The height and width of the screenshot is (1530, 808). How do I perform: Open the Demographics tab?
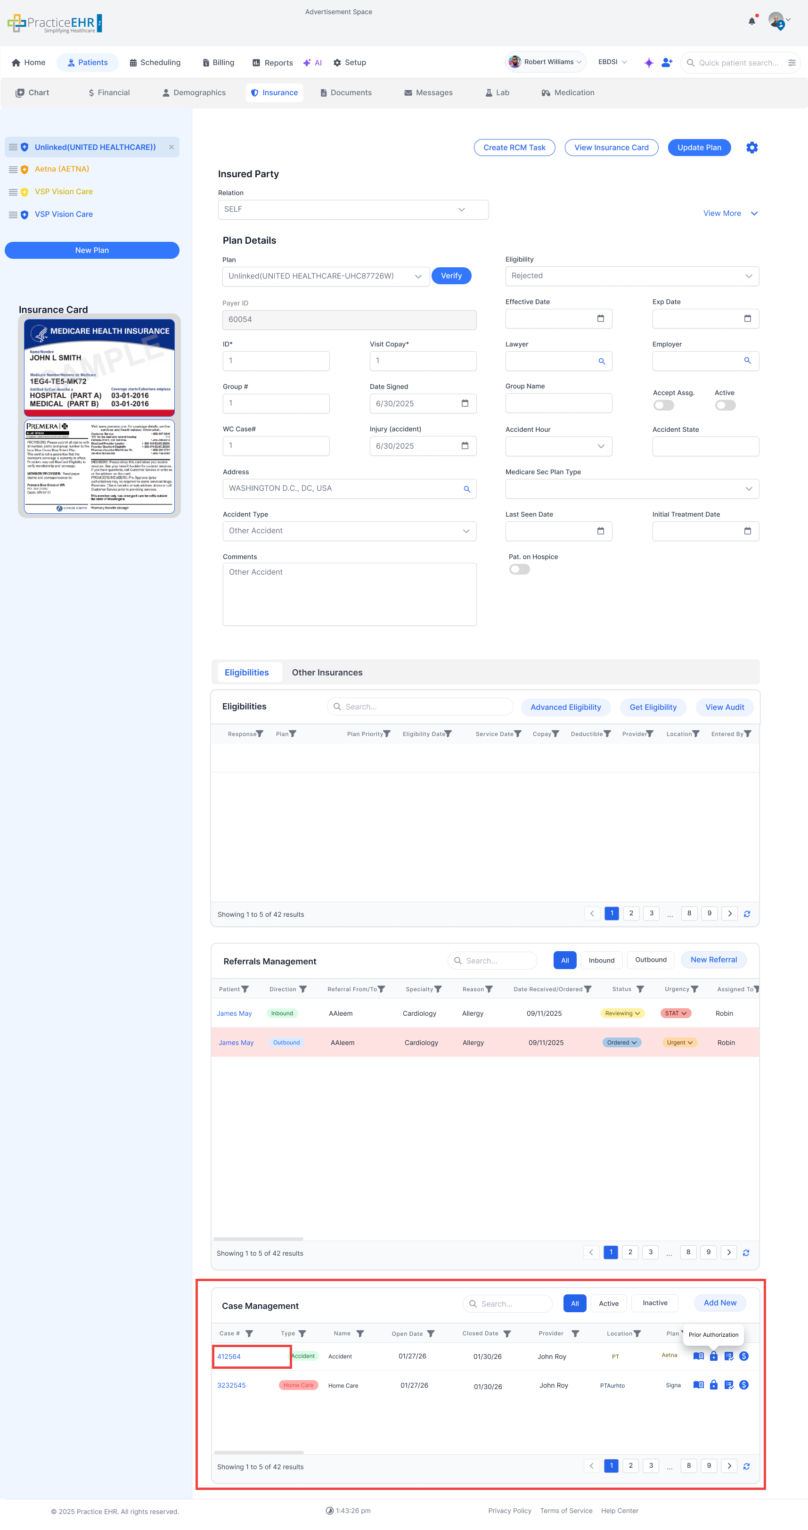coord(193,92)
